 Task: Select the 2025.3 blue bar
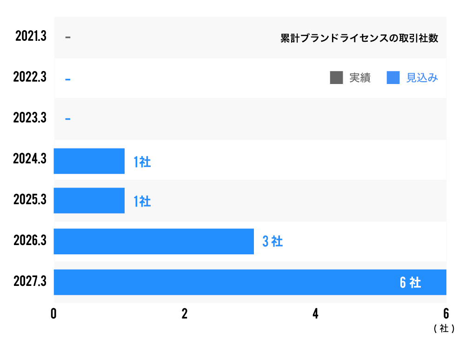pyautogui.click(x=89, y=201)
